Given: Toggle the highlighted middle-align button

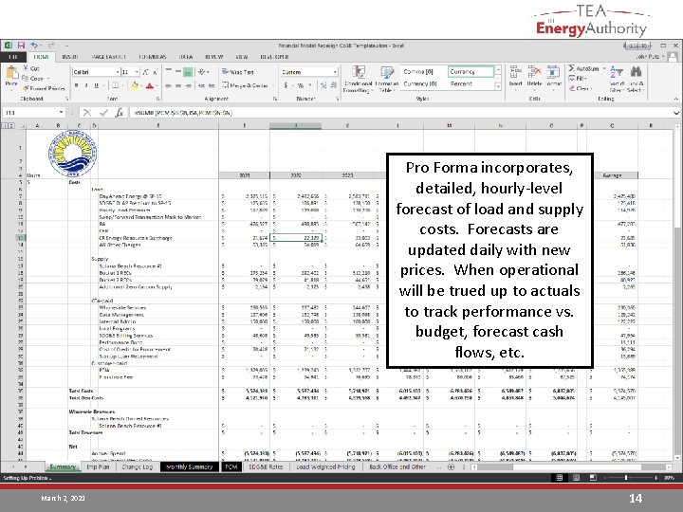Looking at the screenshot, I should [188, 72].
